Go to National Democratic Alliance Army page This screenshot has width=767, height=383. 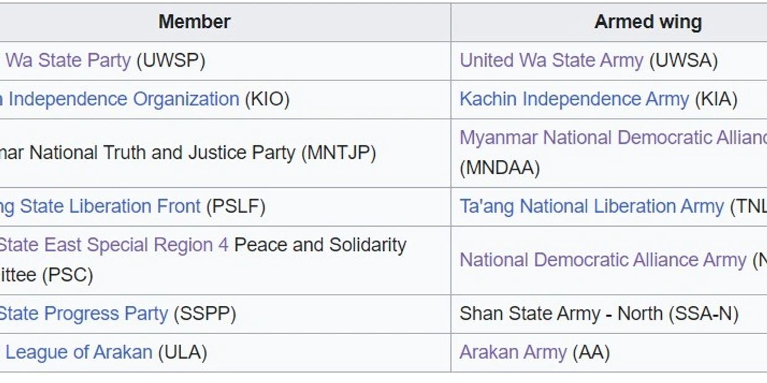click(602, 260)
